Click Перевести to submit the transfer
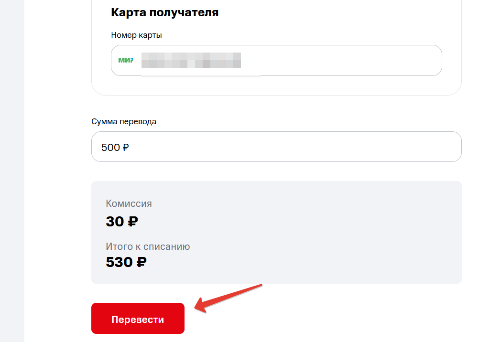The image size is (501, 342). (138, 318)
